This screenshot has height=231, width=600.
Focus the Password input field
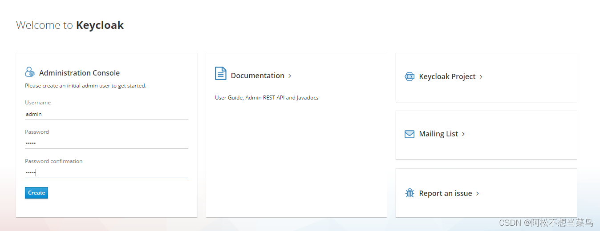tap(106, 143)
